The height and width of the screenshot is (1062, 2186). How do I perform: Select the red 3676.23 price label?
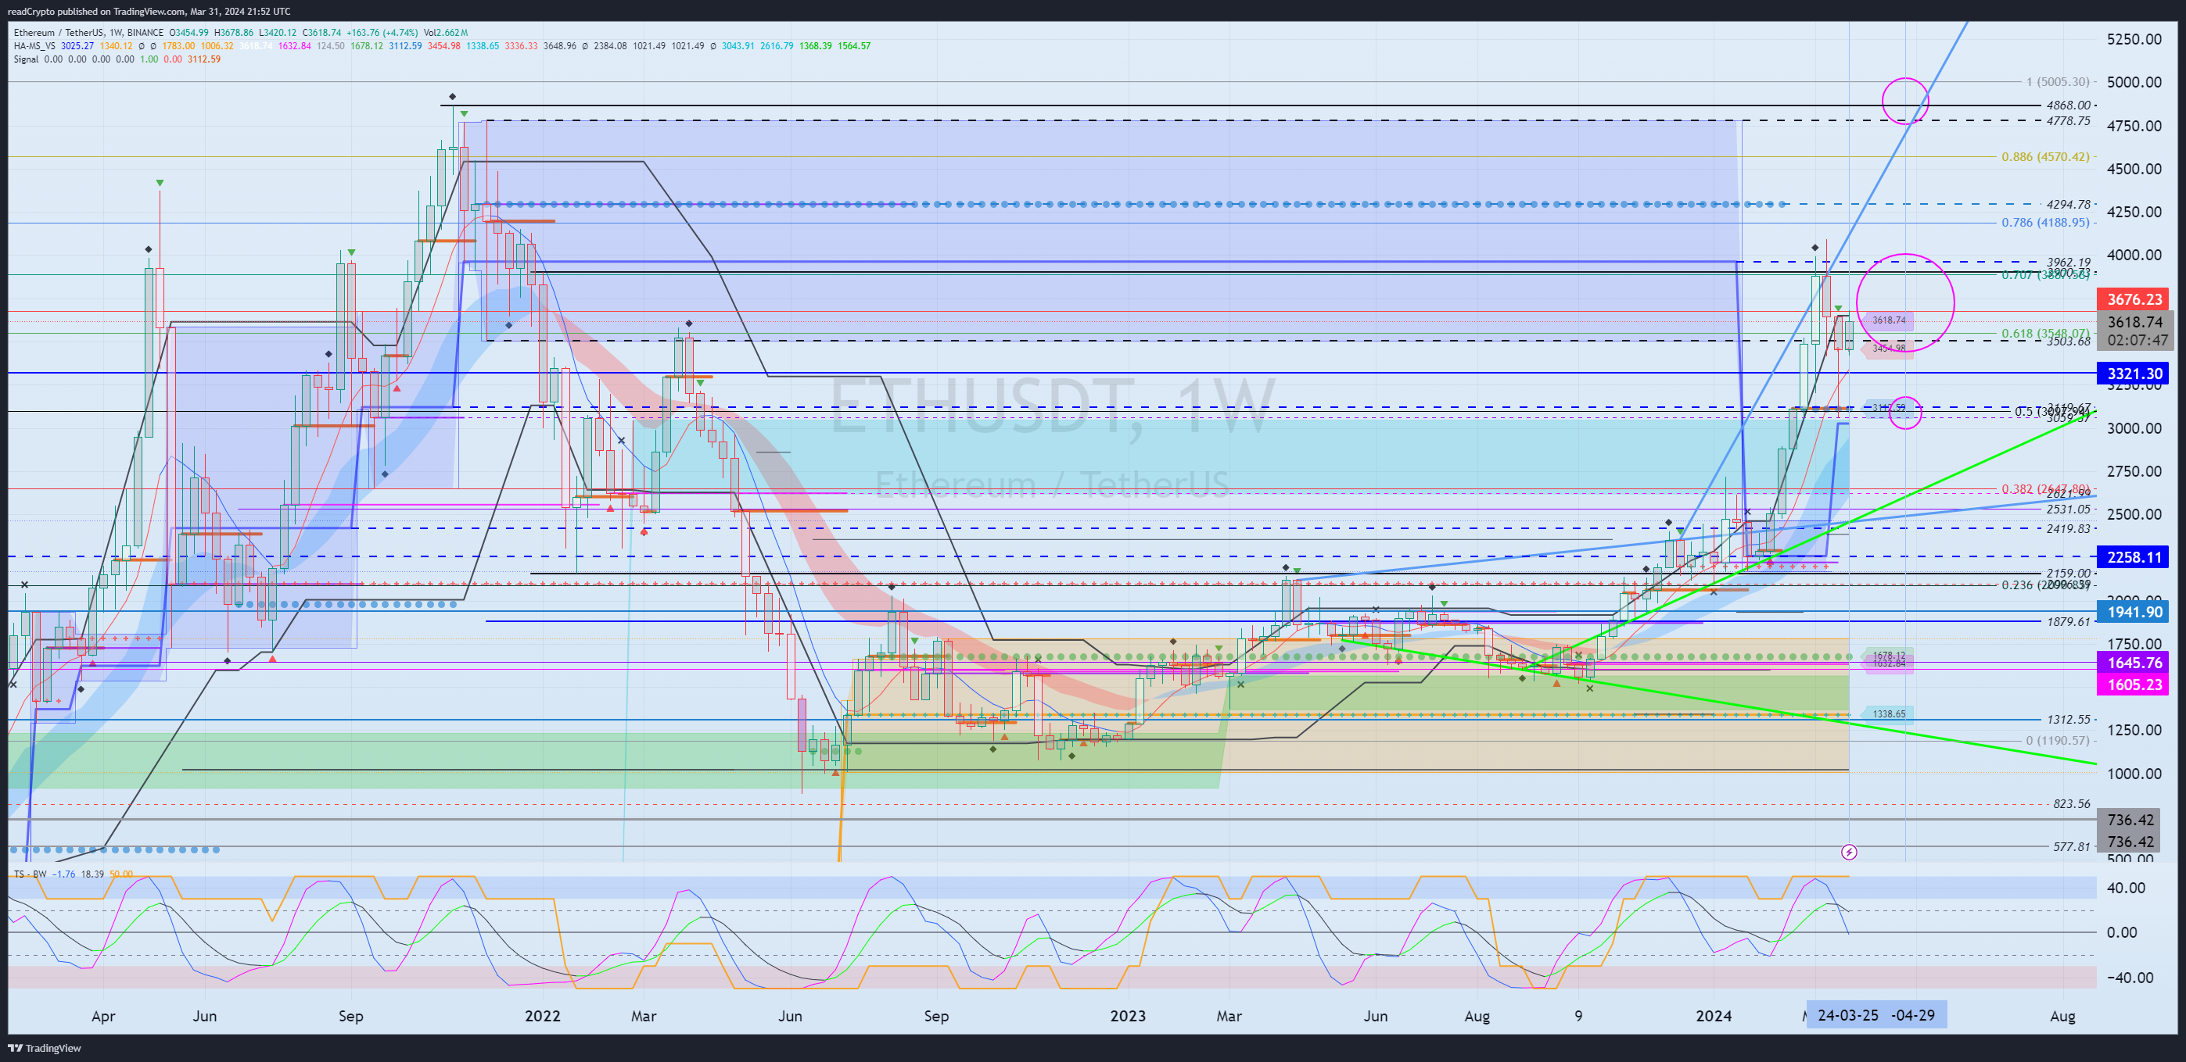(x=2134, y=299)
